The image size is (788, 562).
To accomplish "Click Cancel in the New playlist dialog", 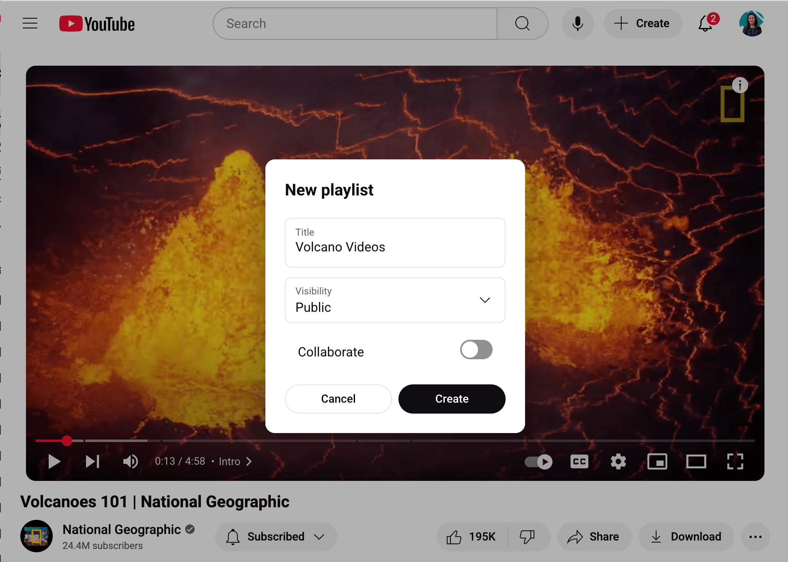I will point(338,399).
